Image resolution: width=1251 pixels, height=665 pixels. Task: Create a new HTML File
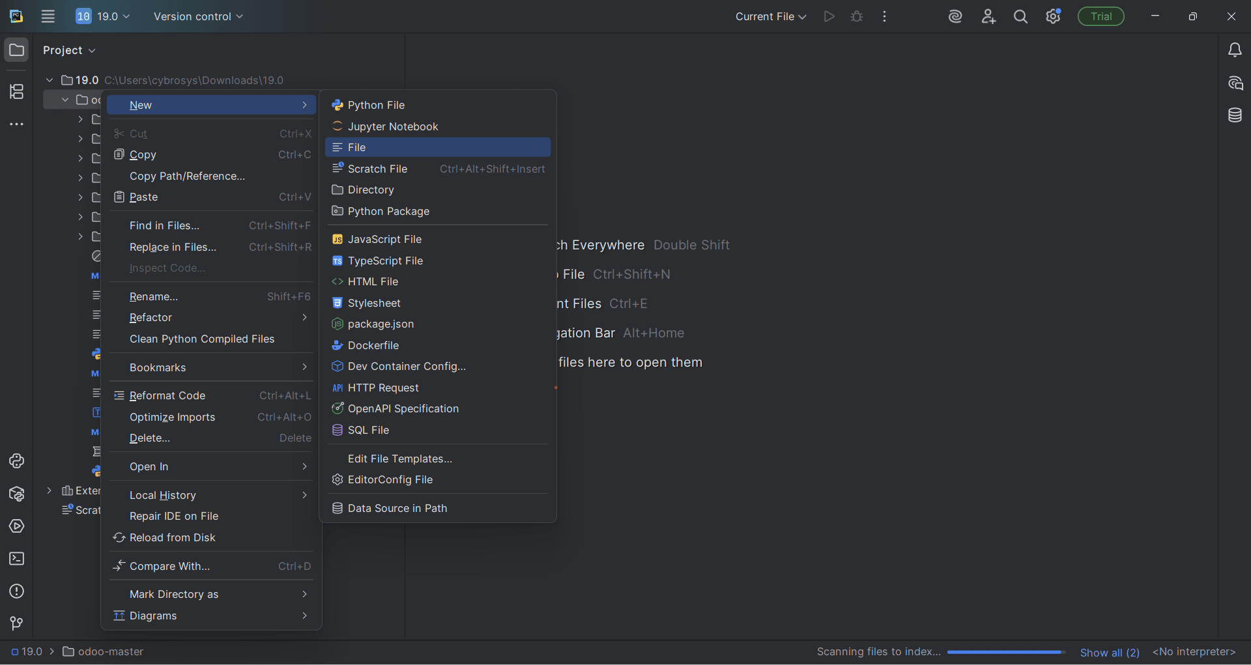pos(438,281)
